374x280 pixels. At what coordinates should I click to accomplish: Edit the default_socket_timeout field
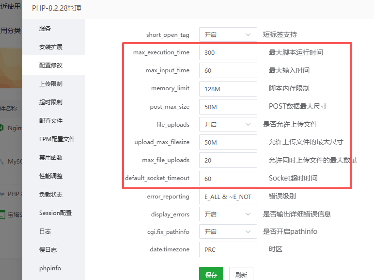[x=228, y=179]
